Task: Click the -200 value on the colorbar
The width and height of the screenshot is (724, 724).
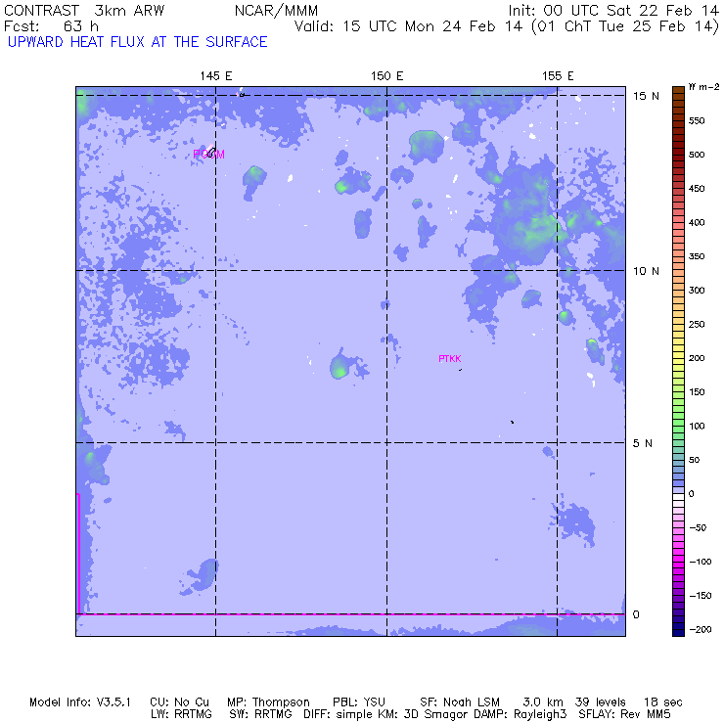Action: click(700, 630)
